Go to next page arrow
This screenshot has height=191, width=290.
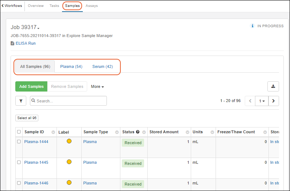tap(274, 101)
